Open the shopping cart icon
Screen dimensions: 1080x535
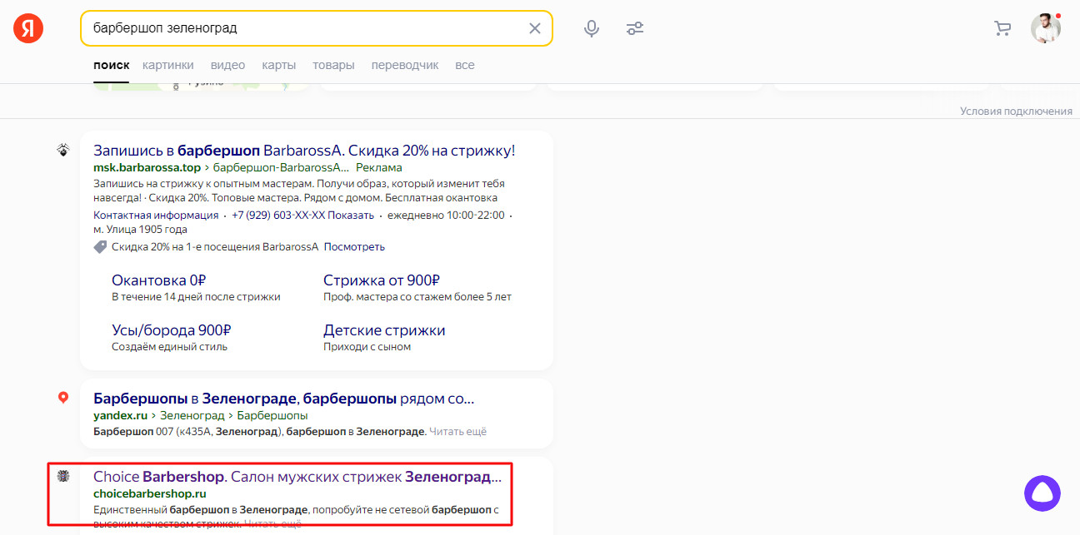click(x=1002, y=28)
